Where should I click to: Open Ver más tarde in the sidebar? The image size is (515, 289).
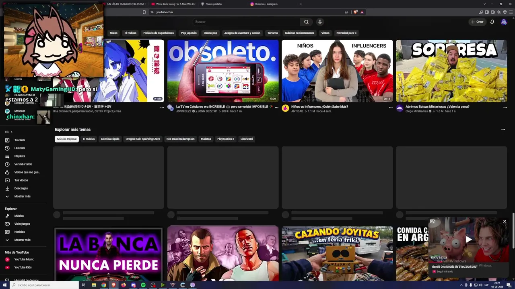click(23, 164)
